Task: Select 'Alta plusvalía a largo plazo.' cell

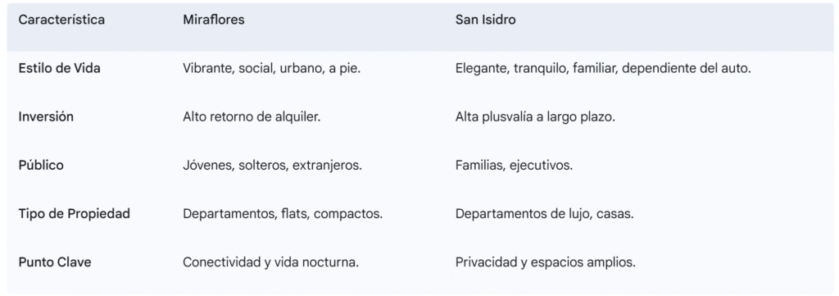Action: 535,116
